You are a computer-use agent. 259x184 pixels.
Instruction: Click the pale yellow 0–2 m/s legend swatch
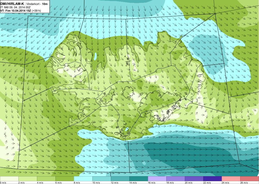9,179
